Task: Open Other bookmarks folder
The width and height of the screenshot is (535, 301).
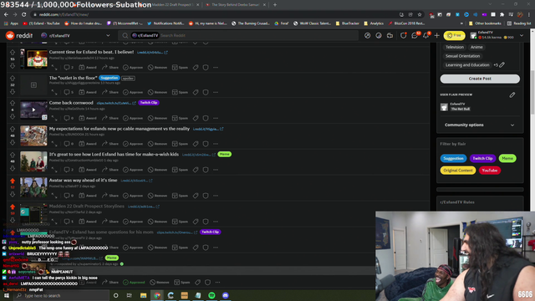Action: point(485,23)
